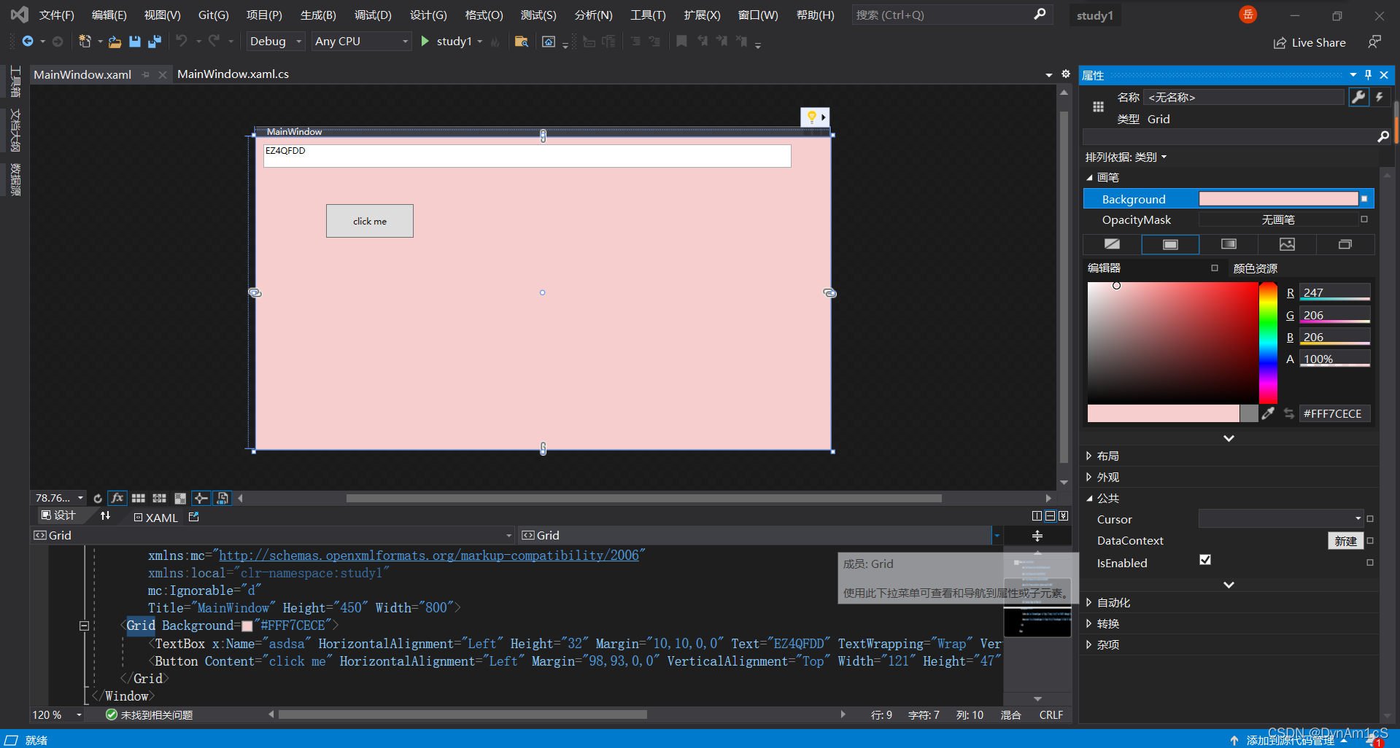Screen dimensions: 1400x748
Task: Select the tile image brush icon
Action: pyautogui.click(x=1287, y=244)
